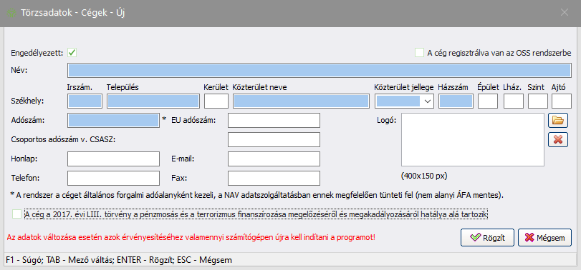Viewport: 581px width, 270px height.
Task: Click the Telefon input field
Action: pyautogui.click(x=113, y=178)
